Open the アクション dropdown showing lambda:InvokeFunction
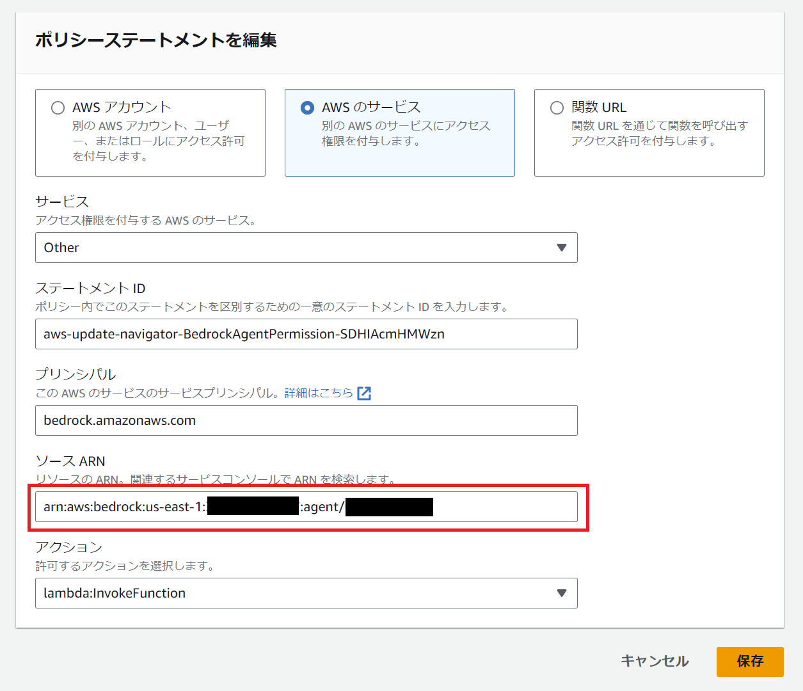Screen dimensions: 803x691 tap(306, 593)
